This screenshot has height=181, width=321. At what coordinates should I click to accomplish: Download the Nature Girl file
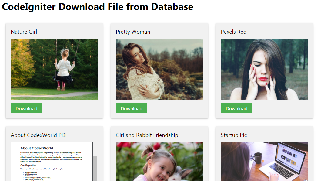click(x=26, y=108)
